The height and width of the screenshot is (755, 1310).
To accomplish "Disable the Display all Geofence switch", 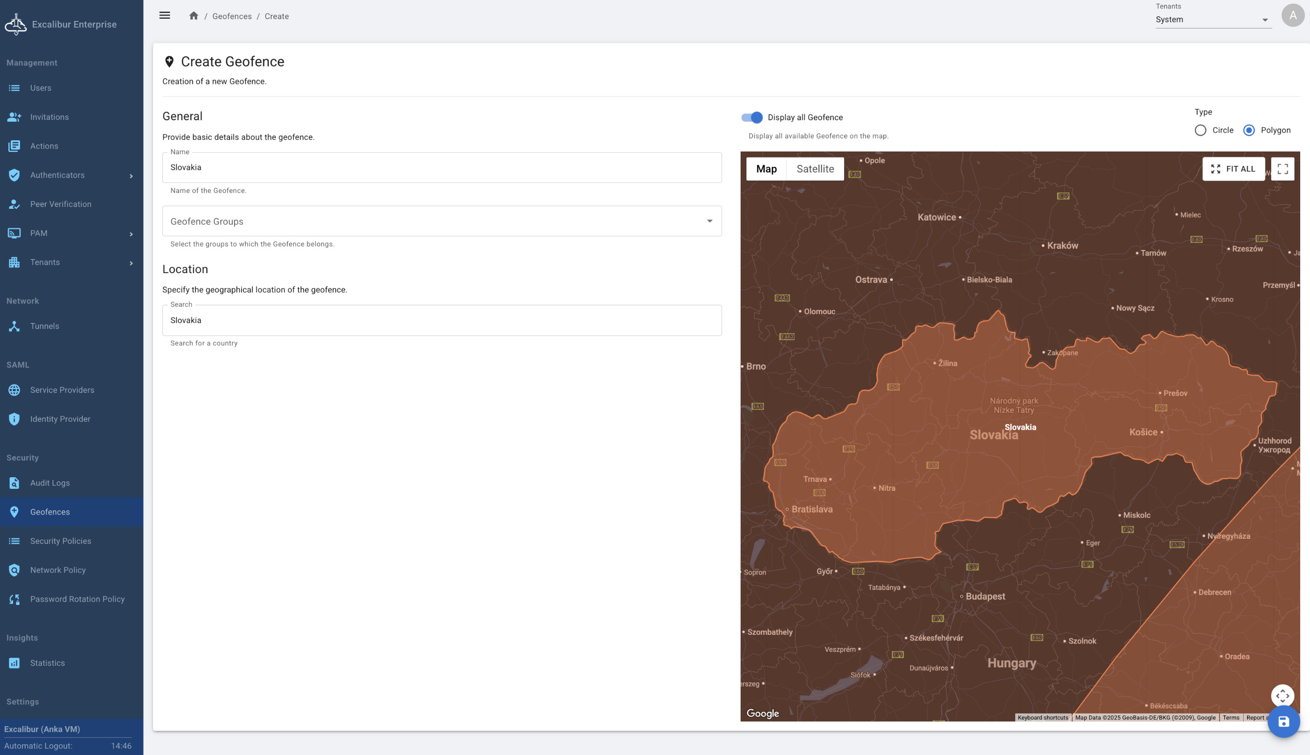I will pyautogui.click(x=752, y=117).
